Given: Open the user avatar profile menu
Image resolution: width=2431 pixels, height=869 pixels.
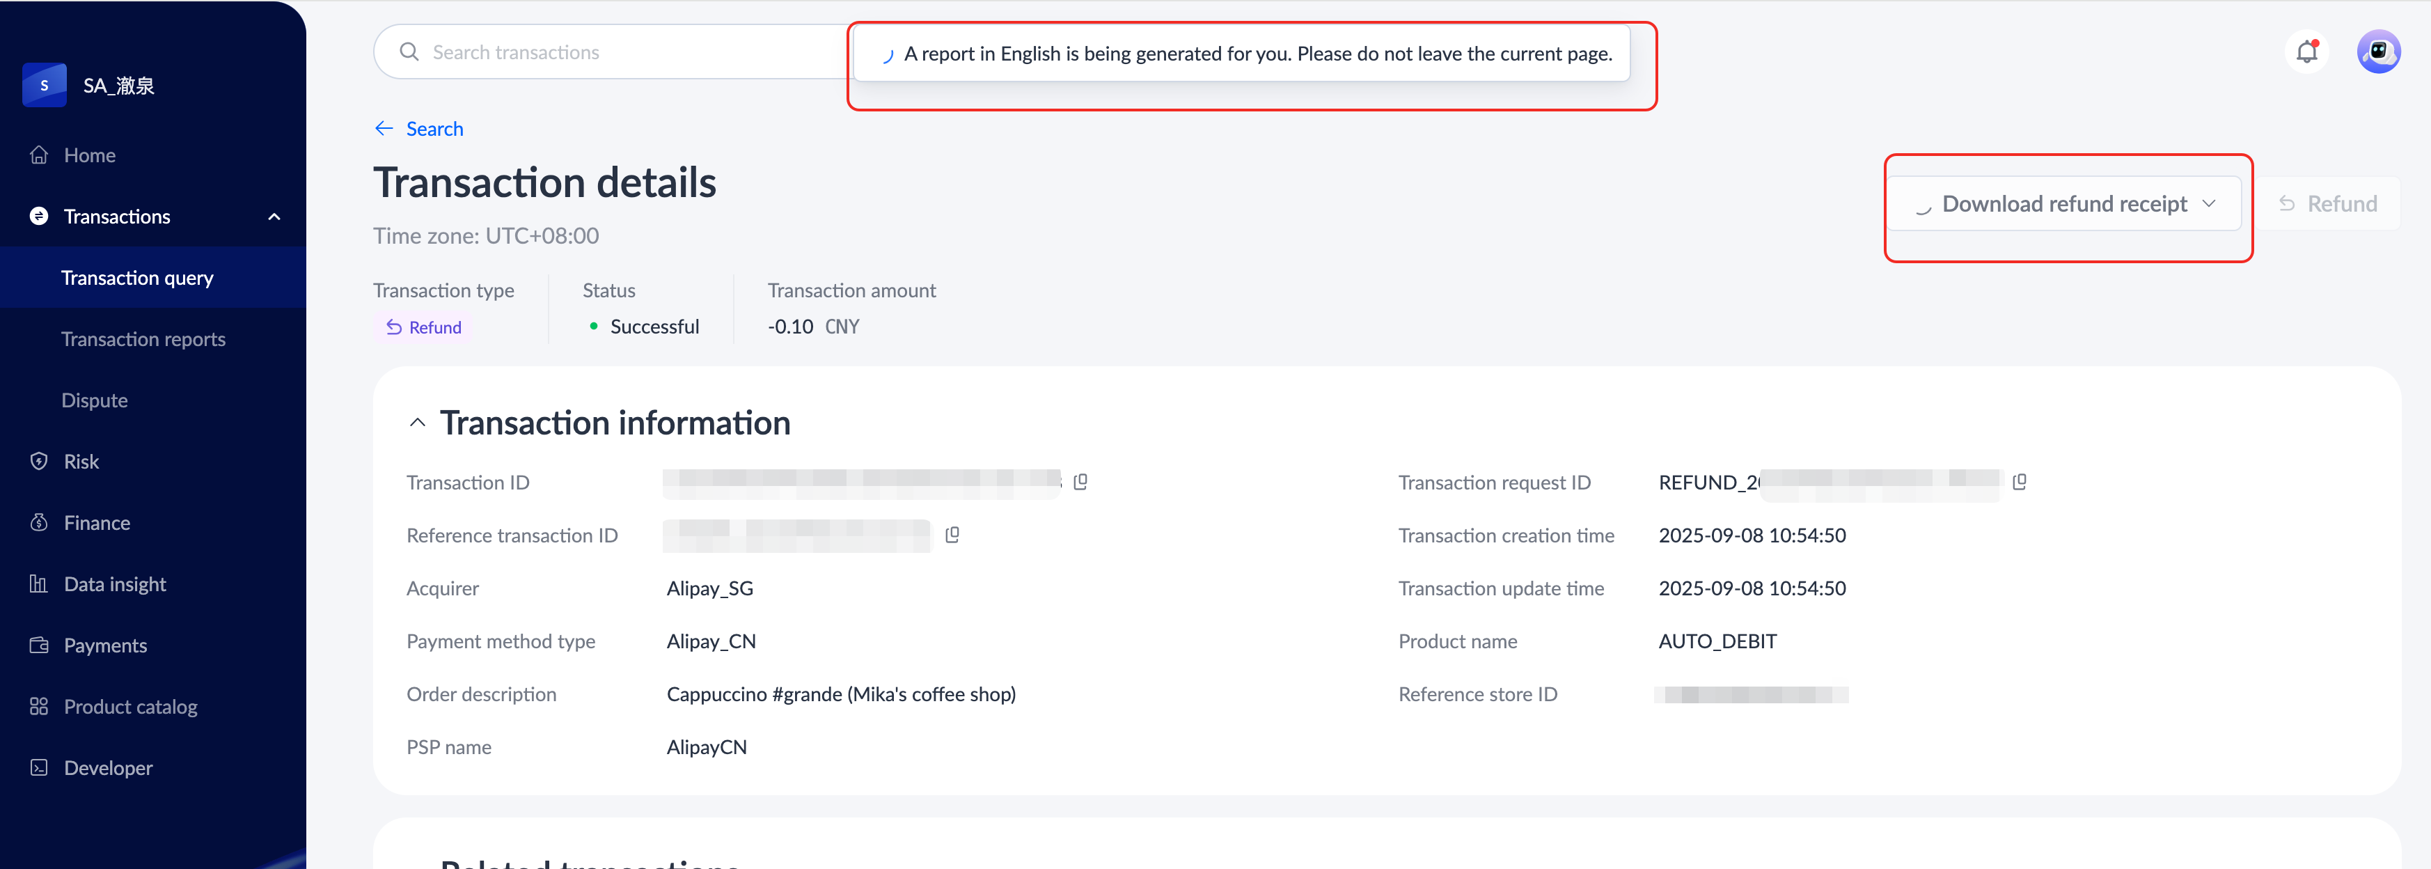Looking at the screenshot, I should coord(2378,52).
